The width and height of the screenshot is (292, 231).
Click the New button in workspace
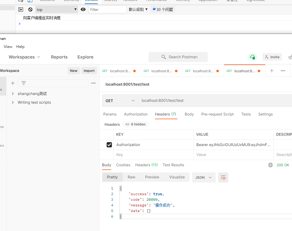click(x=73, y=71)
